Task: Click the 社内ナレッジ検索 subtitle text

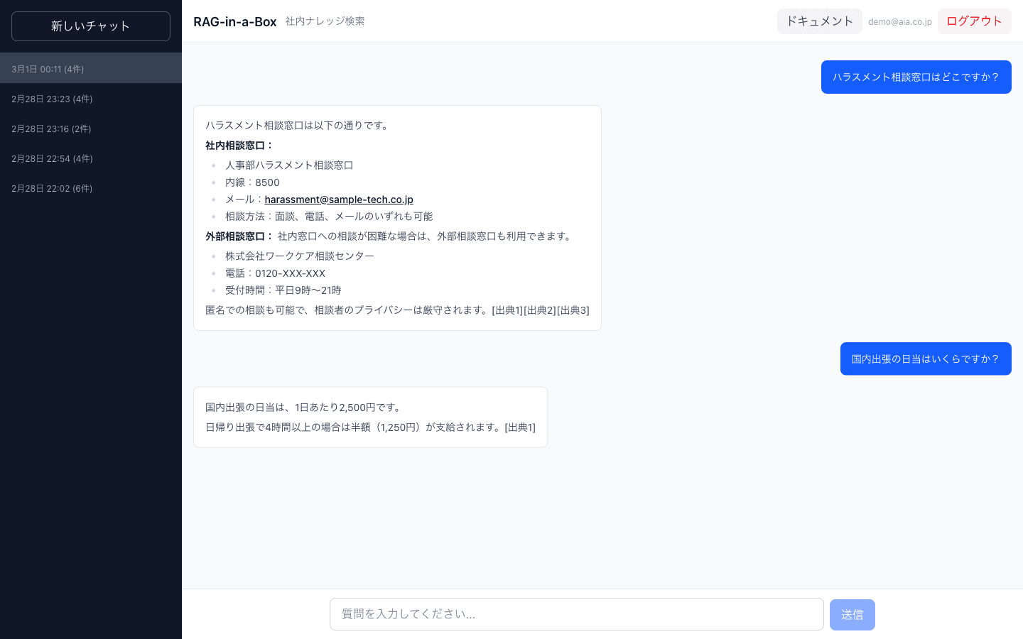Action: [325, 21]
